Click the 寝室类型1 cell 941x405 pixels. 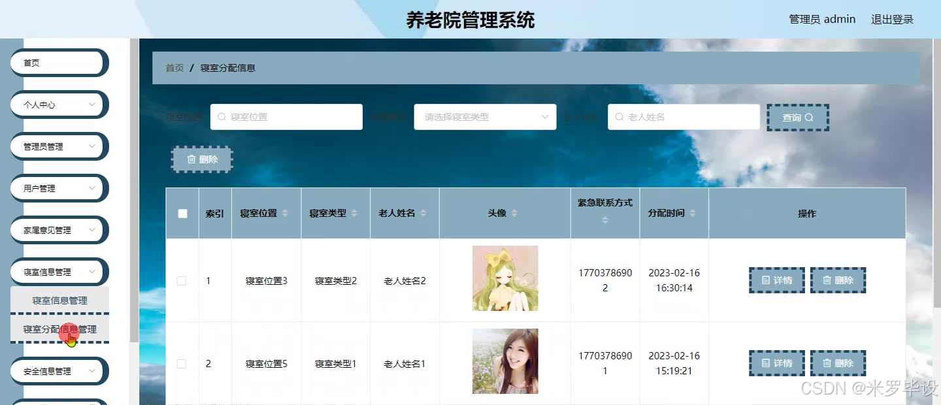click(336, 364)
